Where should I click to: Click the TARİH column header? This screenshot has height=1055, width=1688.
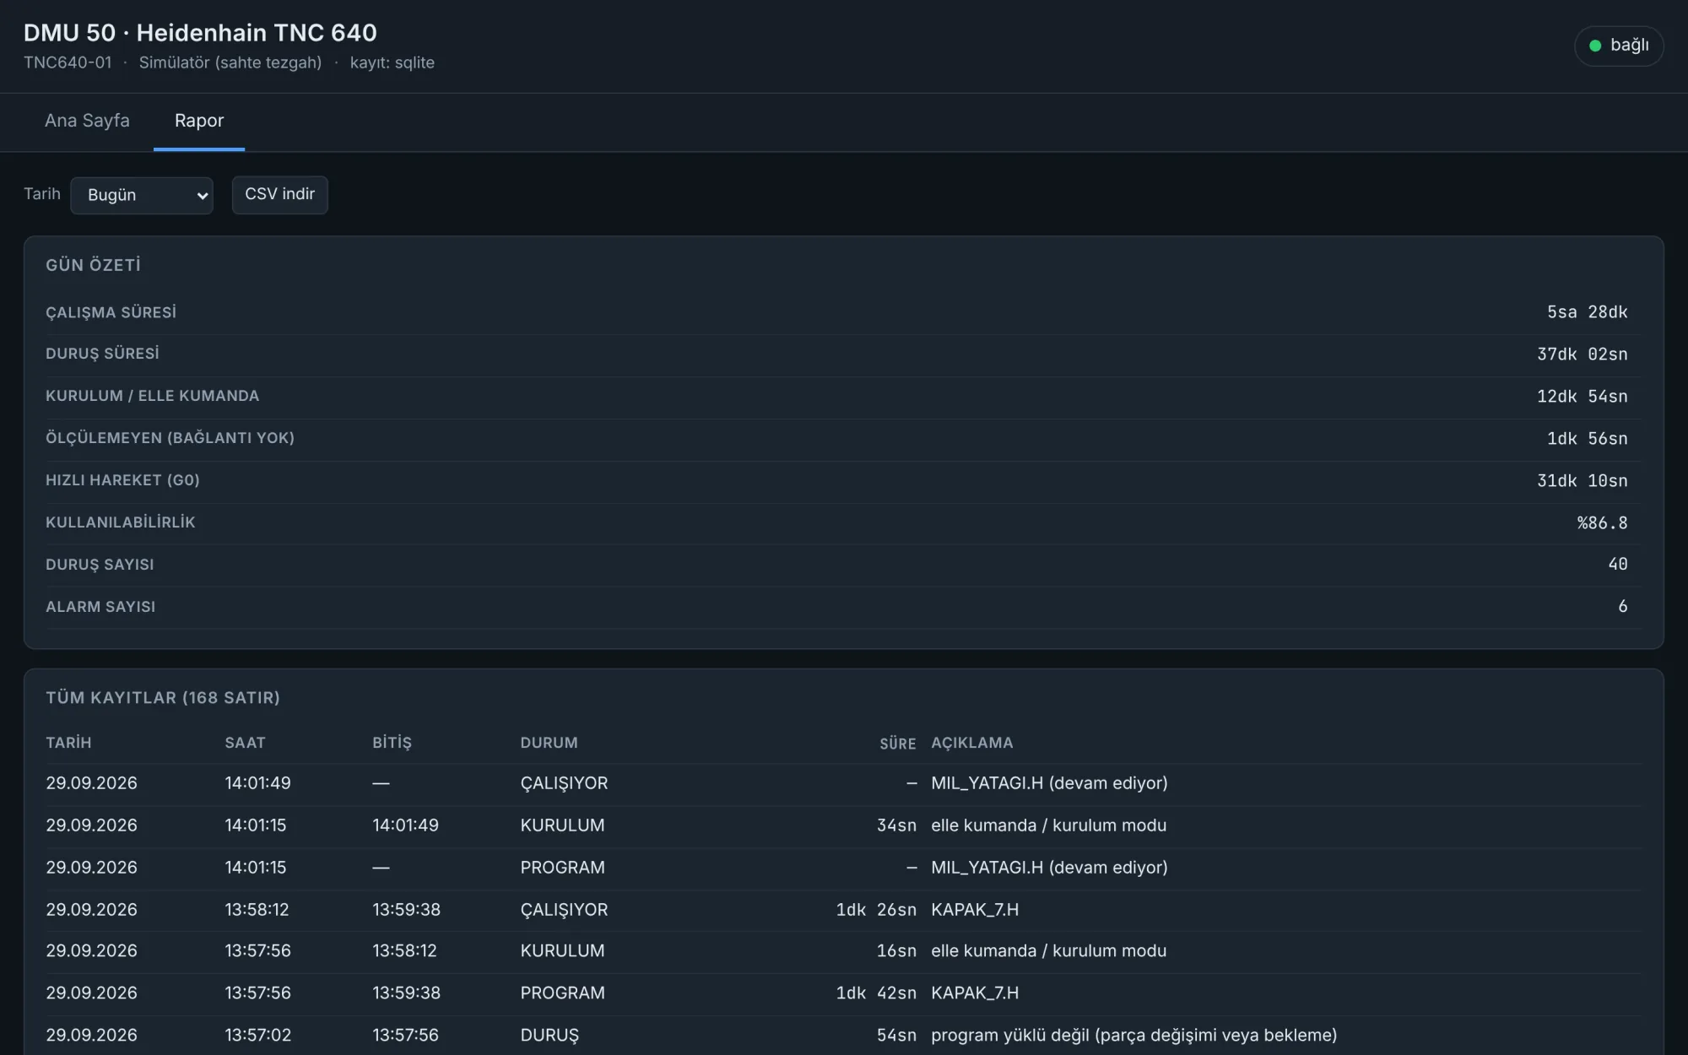point(68,743)
